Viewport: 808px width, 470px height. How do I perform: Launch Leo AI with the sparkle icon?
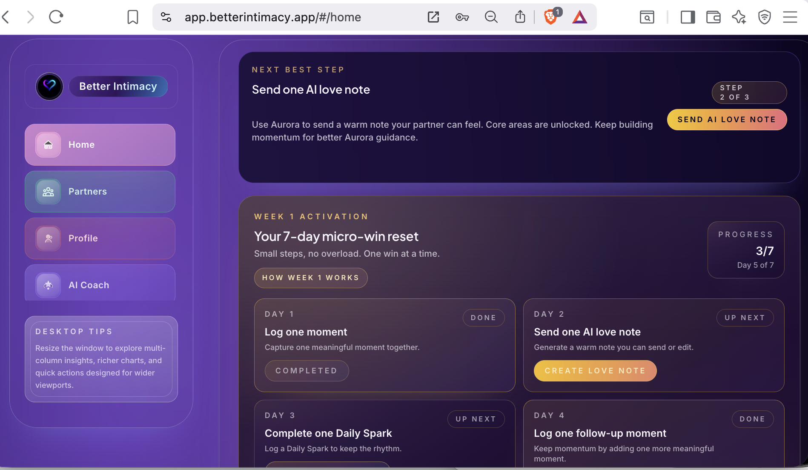coord(739,17)
